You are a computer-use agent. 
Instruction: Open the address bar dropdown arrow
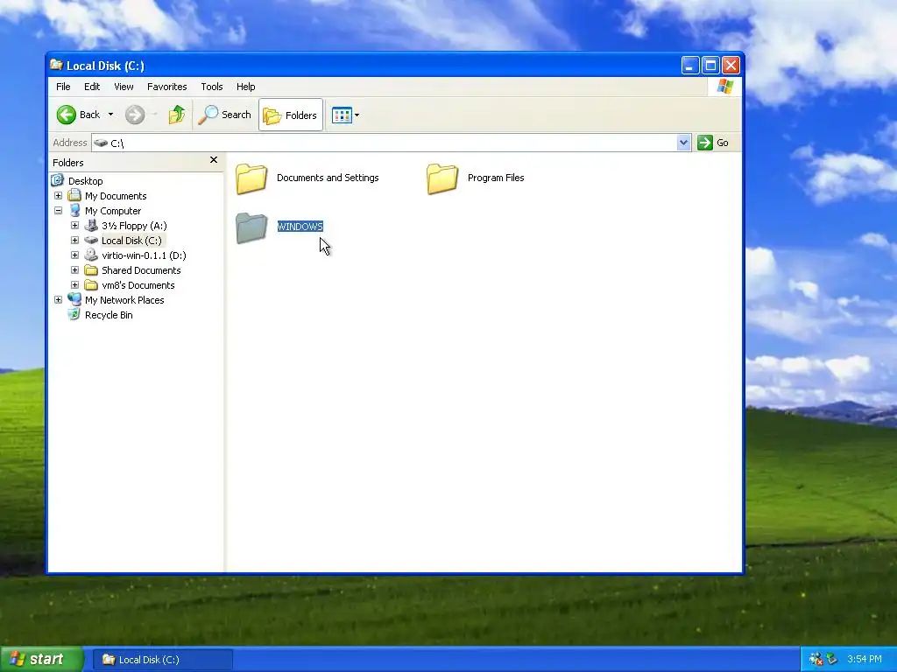click(683, 143)
